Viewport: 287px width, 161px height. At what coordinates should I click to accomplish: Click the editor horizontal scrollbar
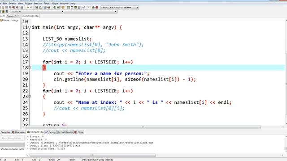pos(143,127)
